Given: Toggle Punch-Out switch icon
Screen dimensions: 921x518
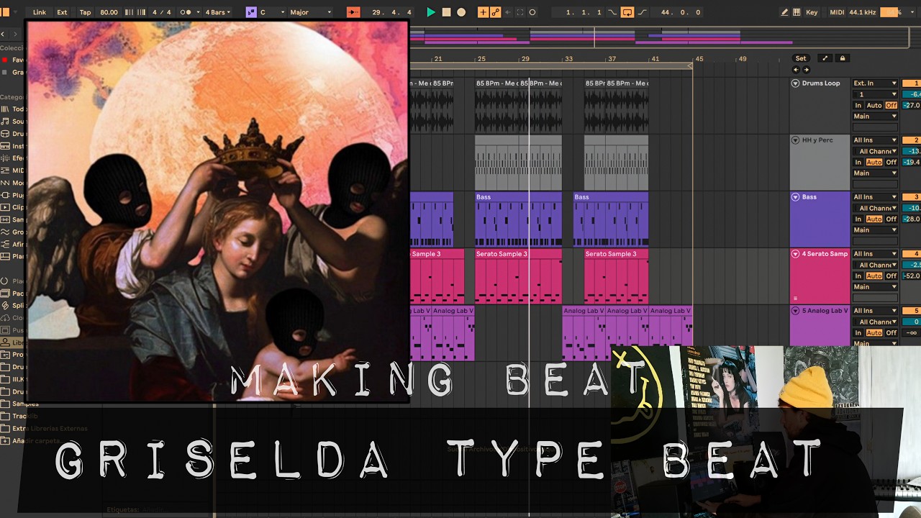Looking at the screenshot, I should point(642,12).
